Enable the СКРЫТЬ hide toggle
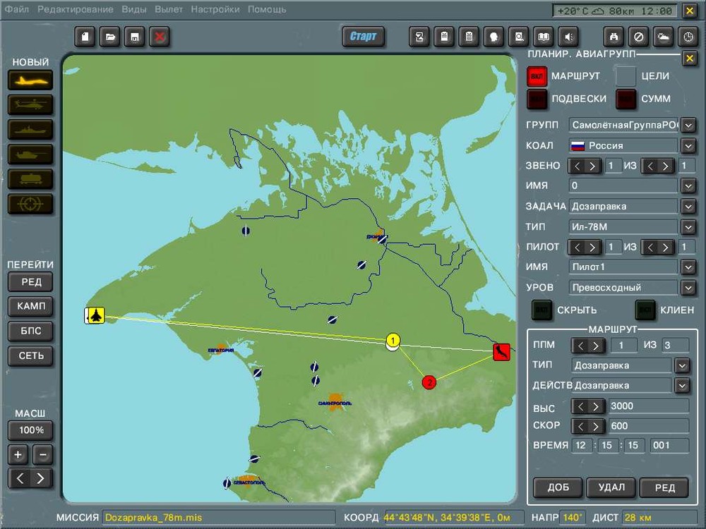The image size is (706, 529). (x=542, y=310)
